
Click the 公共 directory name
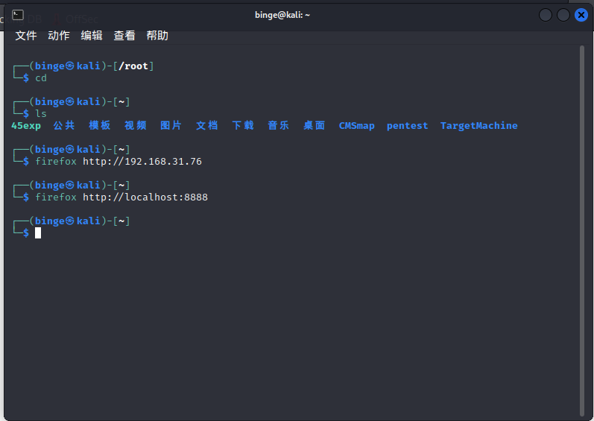(64, 125)
